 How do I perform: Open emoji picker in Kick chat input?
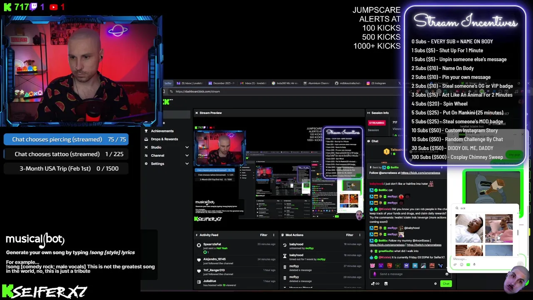[x=447, y=274]
